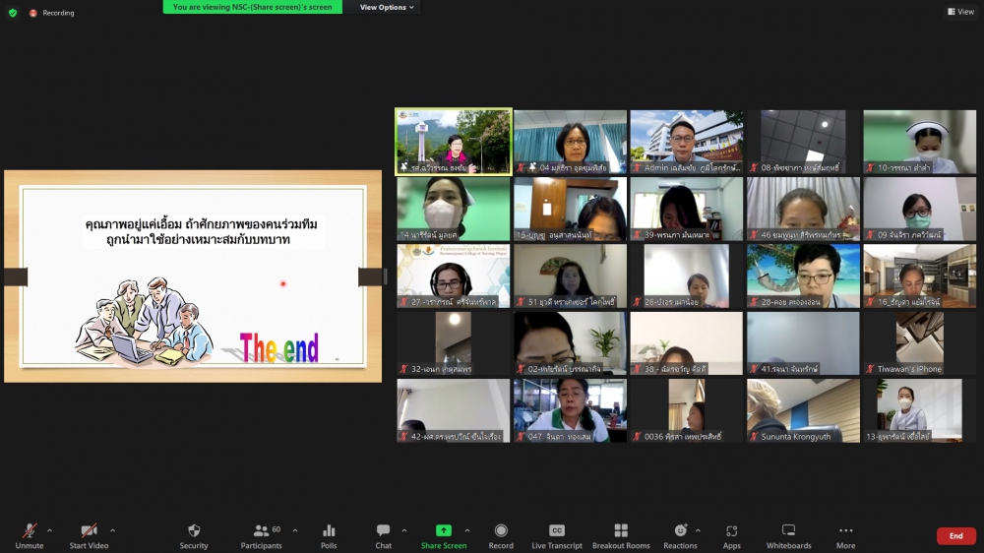Open Whiteboards

[x=788, y=535]
